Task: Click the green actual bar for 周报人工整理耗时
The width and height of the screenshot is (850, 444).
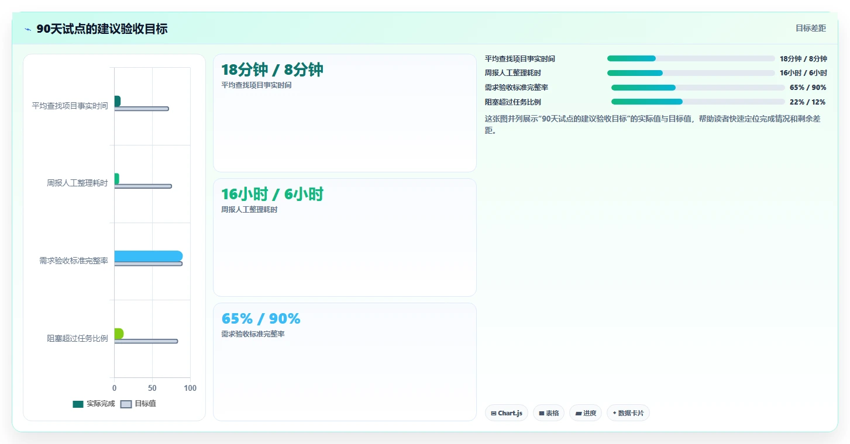Action: (117, 179)
